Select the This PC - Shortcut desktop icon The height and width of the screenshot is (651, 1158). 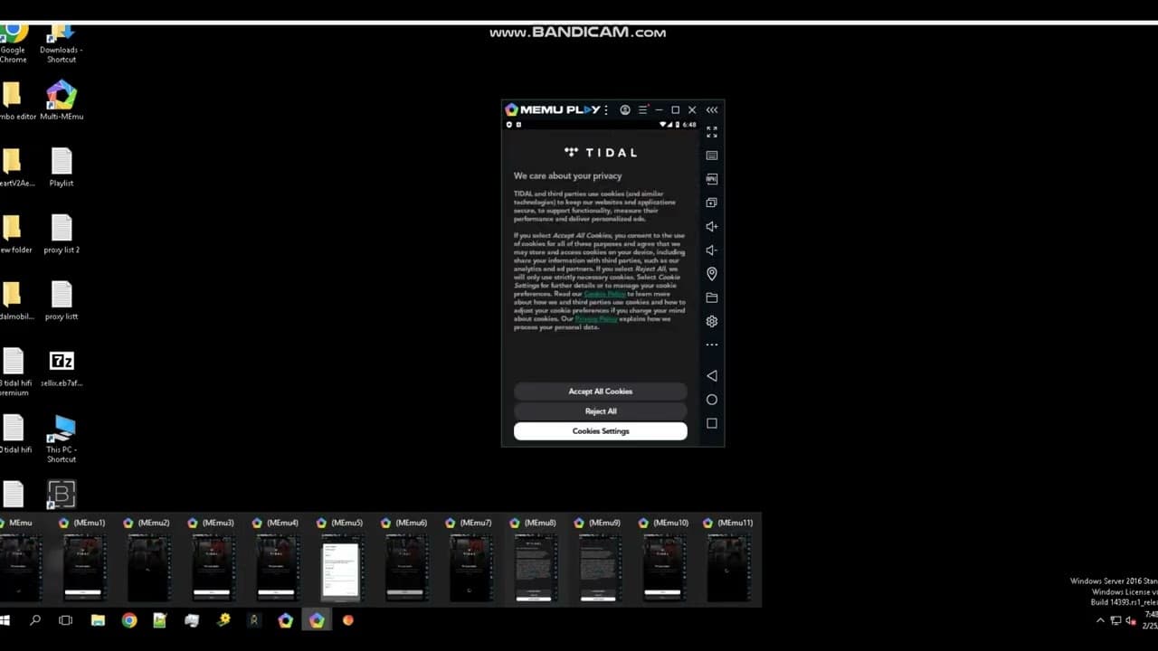62,439
